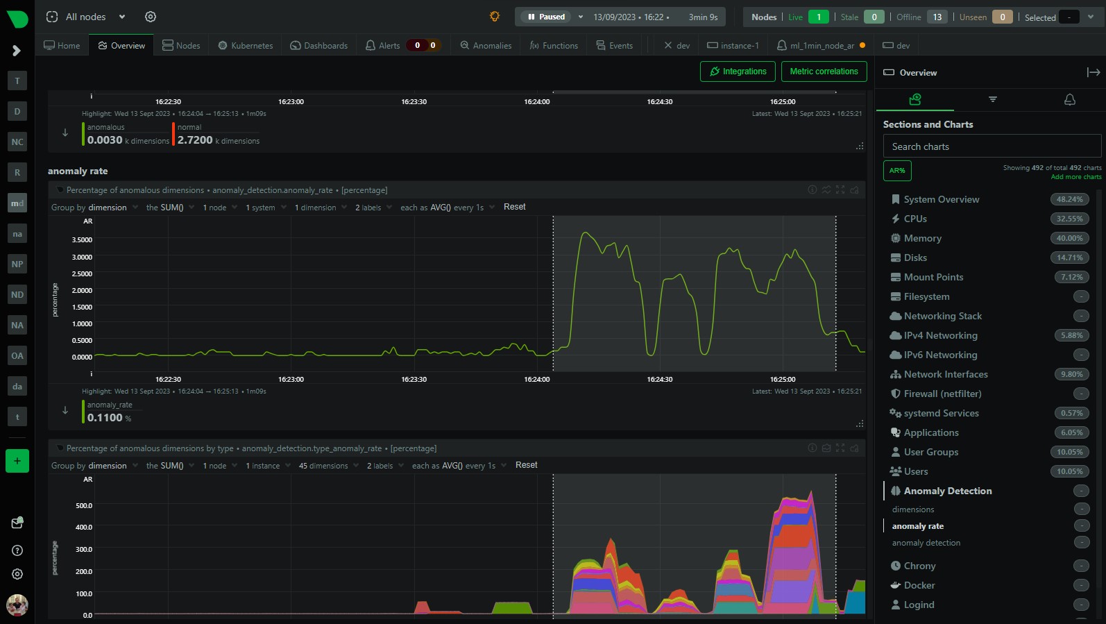Open the alerts bell tab in right sidebar
Viewport: 1106px width, 624px height.
1070,99
